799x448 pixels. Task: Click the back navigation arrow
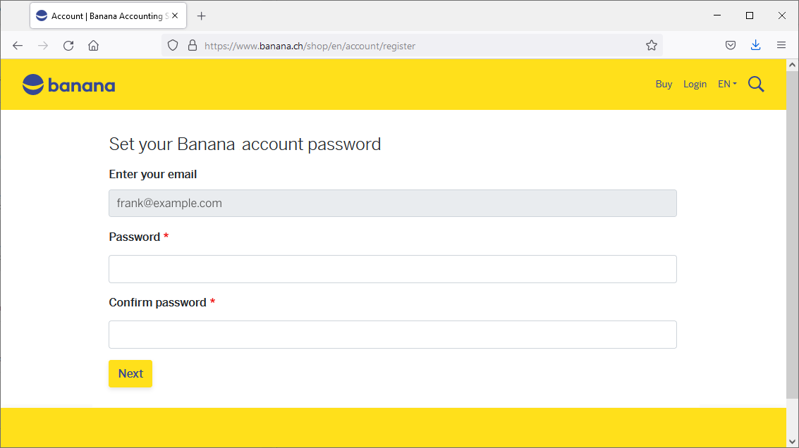coord(18,46)
